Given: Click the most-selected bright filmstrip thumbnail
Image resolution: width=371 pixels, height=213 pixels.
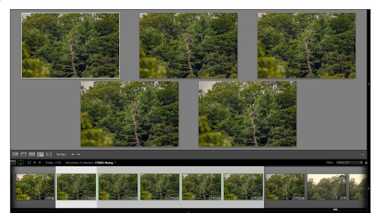Looking at the screenshot, I should pos(76,187).
